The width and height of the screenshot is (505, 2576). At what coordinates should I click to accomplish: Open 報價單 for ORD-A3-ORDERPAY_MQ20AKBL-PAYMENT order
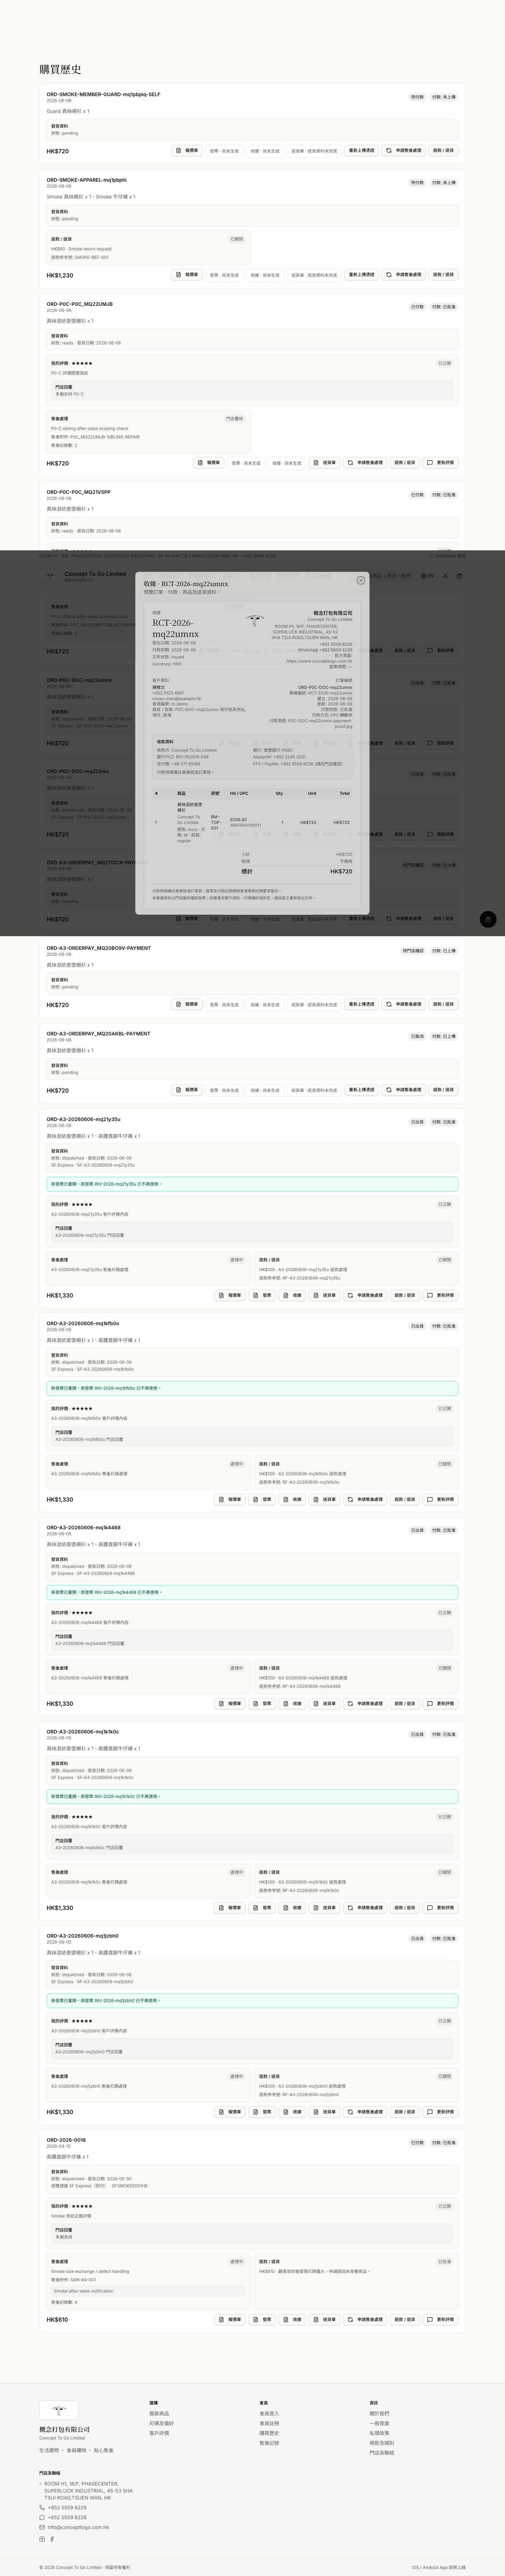pos(187,1090)
